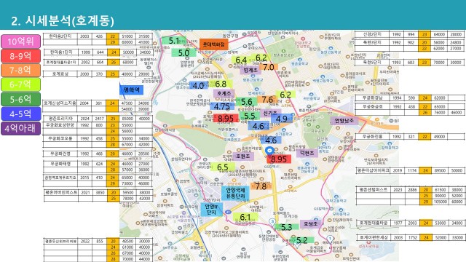Click the 호계효성 table cell

[60, 74]
